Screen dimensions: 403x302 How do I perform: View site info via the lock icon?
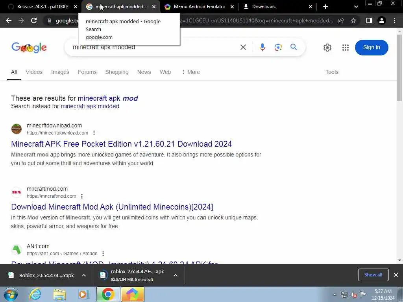click(49, 20)
